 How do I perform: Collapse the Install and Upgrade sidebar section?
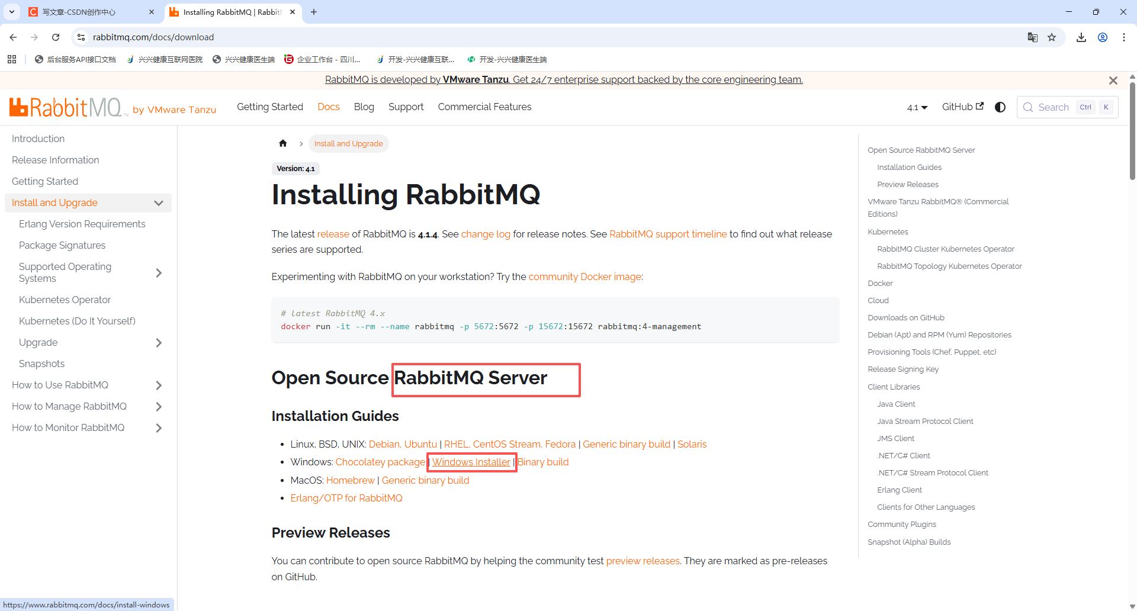pyautogui.click(x=159, y=203)
